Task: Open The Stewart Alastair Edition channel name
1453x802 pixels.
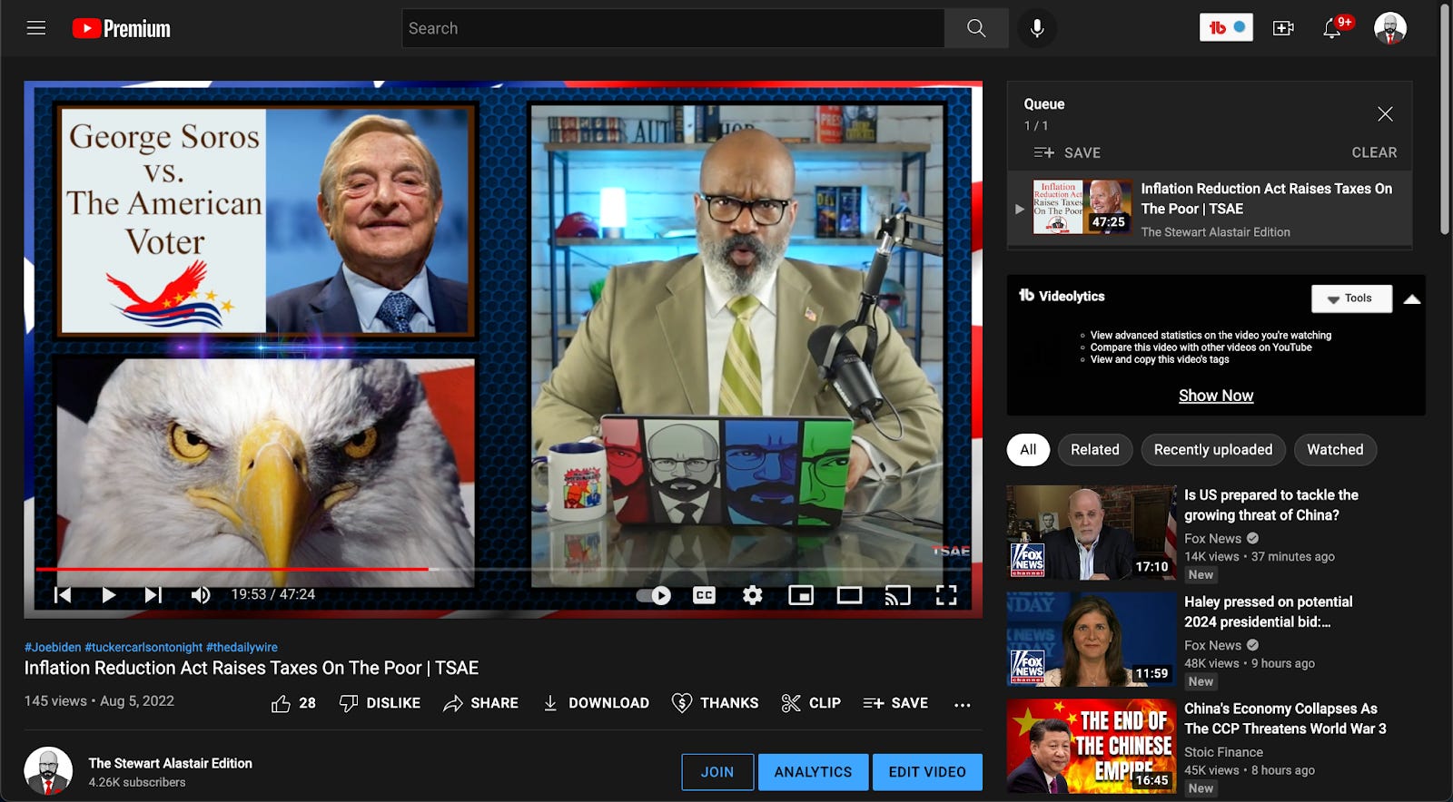Action: click(170, 763)
